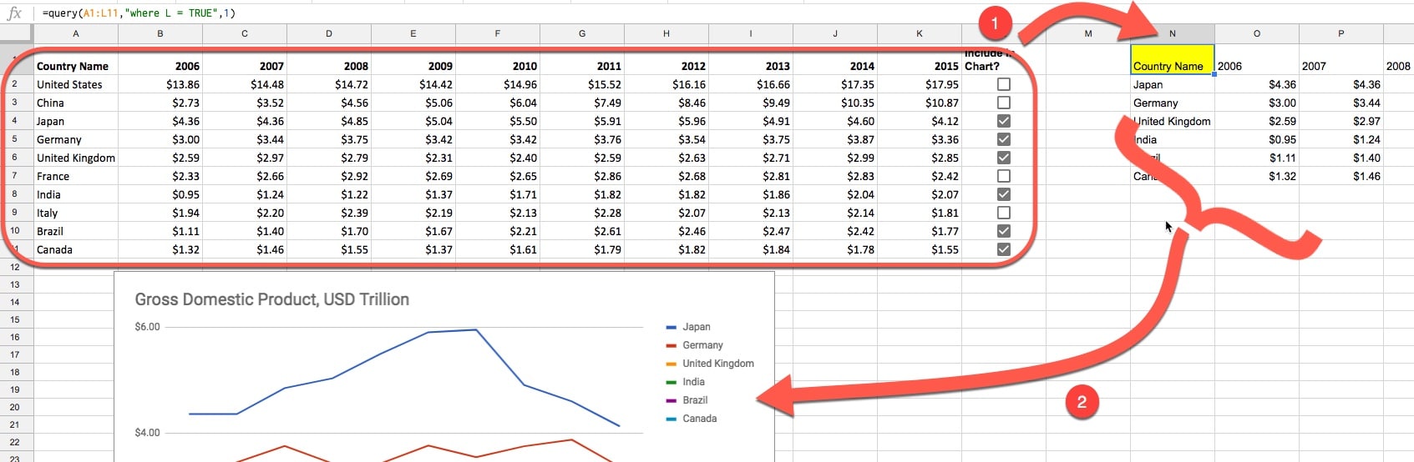The height and width of the screenshot is (462, 1414).
Task: Click the $6.00 axis label on chart
Action: pyautogui.click(x=147, y=327)
